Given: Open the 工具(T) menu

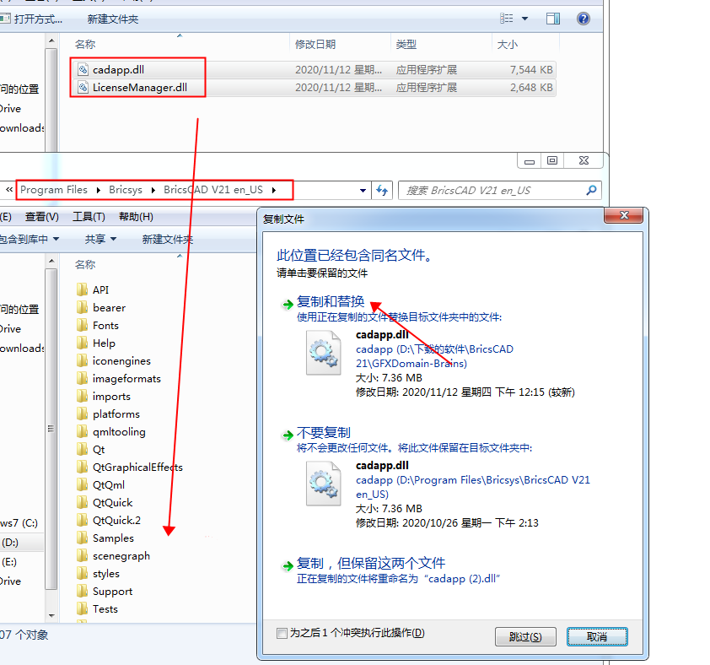Looking at the screenshot, I should click(x=89, y=217).
